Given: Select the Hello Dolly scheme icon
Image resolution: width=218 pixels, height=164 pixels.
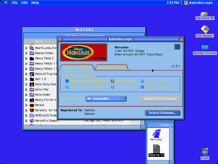Looking at the screenshot, I should pos(32,84).
